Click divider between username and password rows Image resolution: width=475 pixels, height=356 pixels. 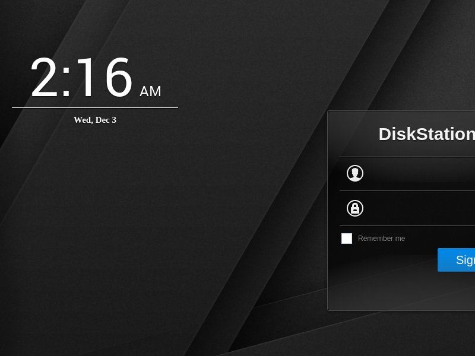point(410,190)
